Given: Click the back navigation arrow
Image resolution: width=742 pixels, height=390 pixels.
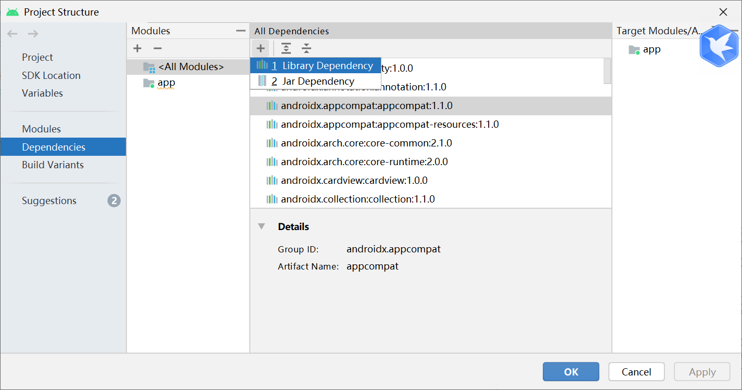Looking at the screenshot, I should point(12,34).
